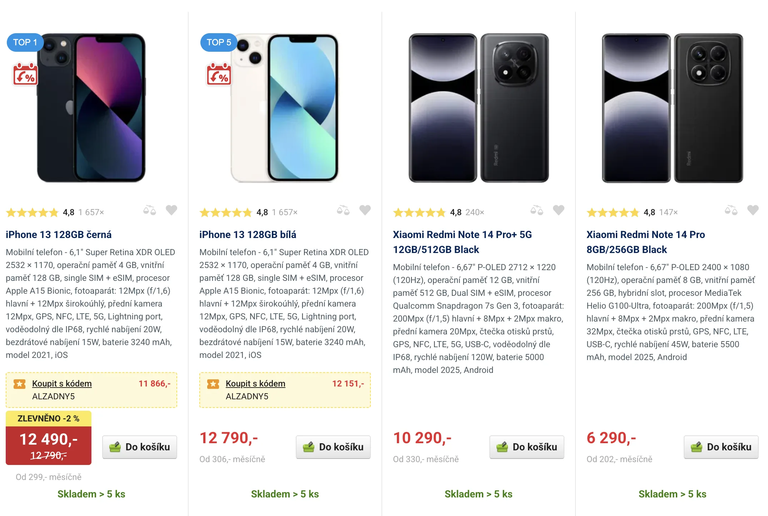The width and height of the screenshot is (768, 516).
Task: Click the TOP 1 badge
Action: point(25,42)
